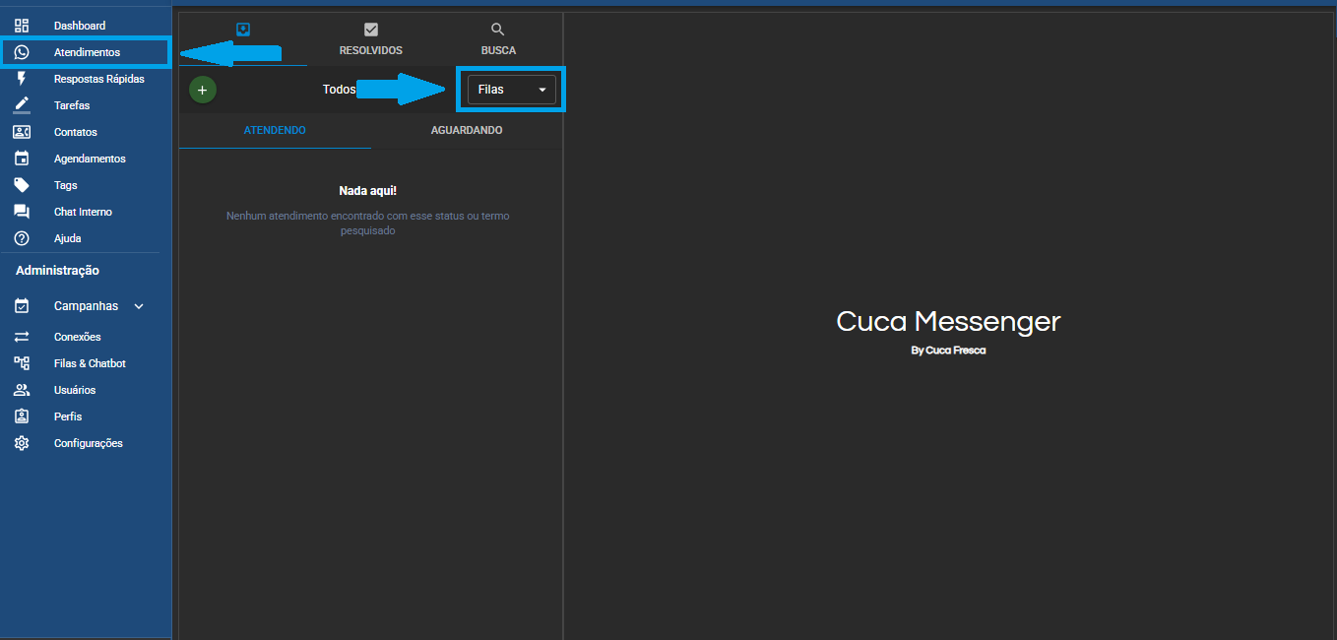Select the Tarefas pencil icon

22,105
